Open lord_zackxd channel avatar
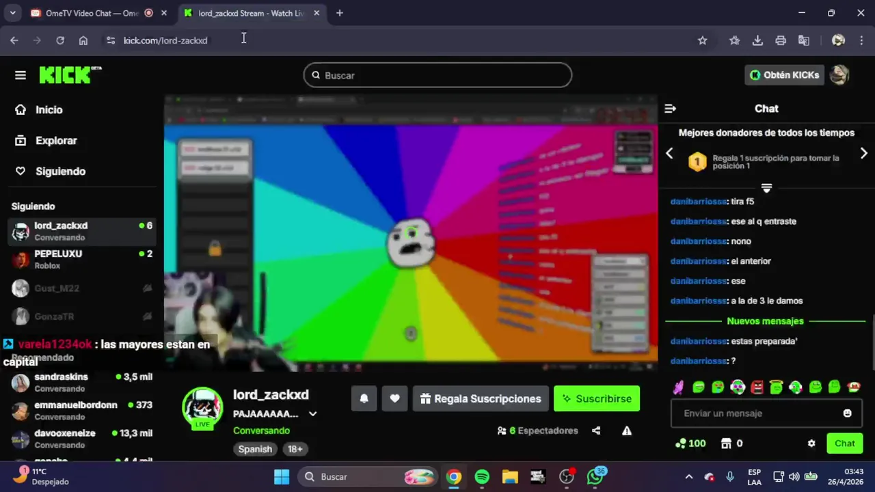This screenshot has width=875, height=492. pyautogui.click(x=202, y=407)
